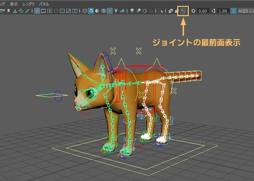
Task: Click the gamma value field 1.00
Action: (223, 11)
